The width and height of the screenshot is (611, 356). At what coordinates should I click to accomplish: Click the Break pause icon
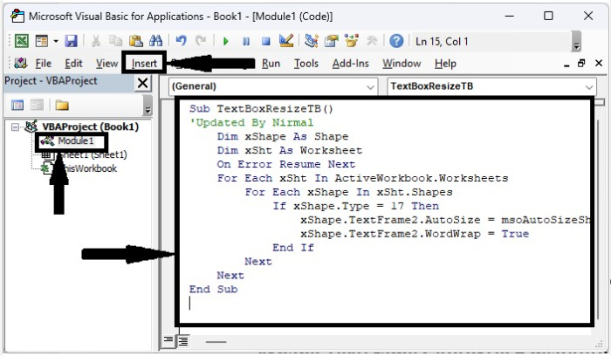(x=246, y=41)
